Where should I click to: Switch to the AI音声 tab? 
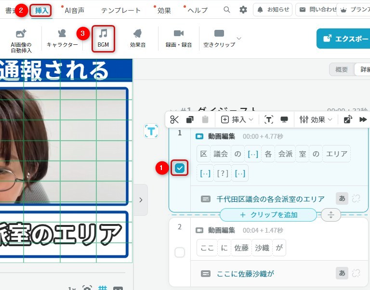[74, 10]
